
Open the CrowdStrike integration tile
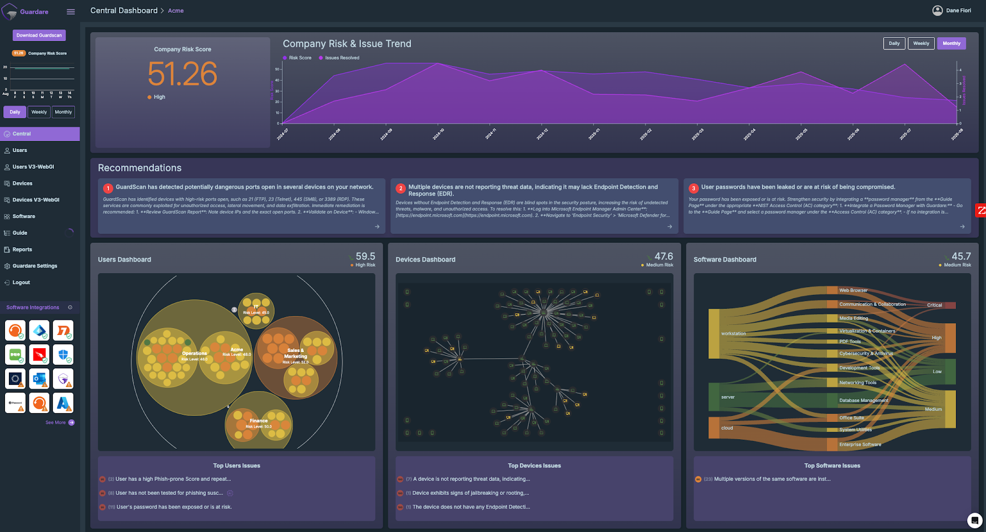[39, 354]
